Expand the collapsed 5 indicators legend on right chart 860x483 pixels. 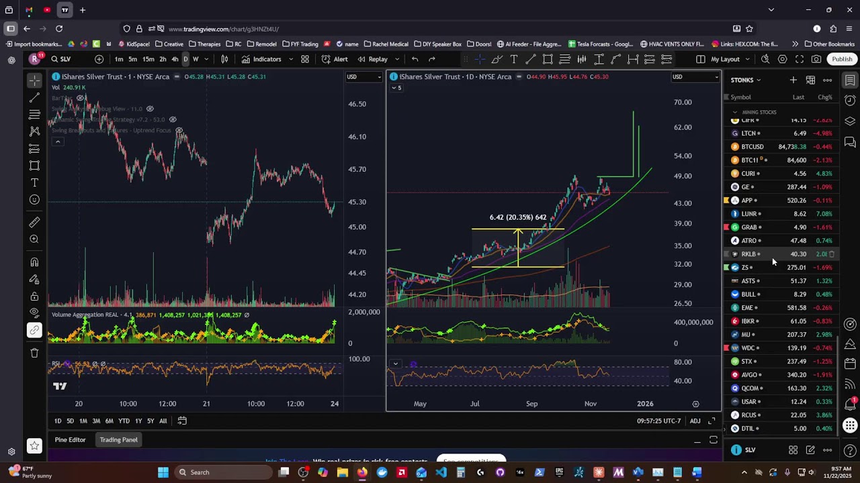point(396,88)
